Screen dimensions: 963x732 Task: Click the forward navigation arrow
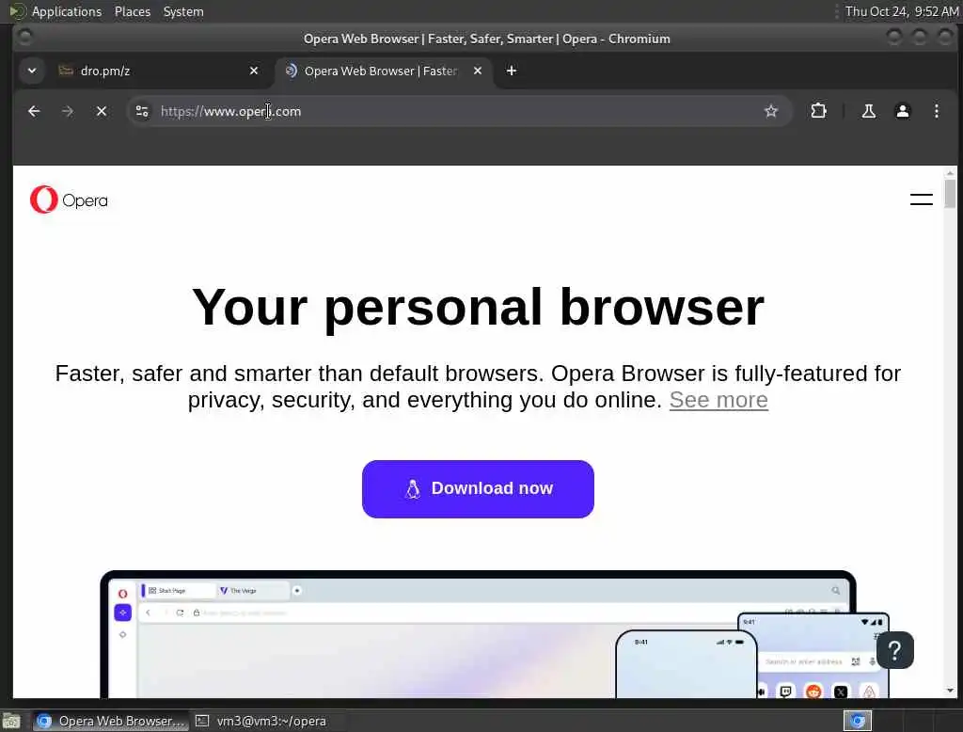68,111
